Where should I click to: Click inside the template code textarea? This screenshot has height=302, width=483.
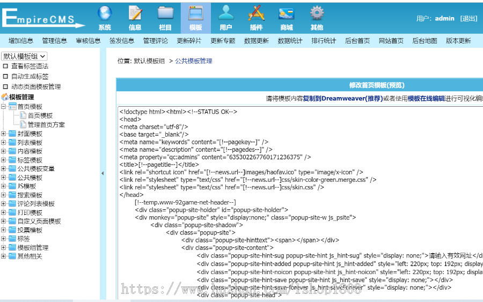click(300, 203)
